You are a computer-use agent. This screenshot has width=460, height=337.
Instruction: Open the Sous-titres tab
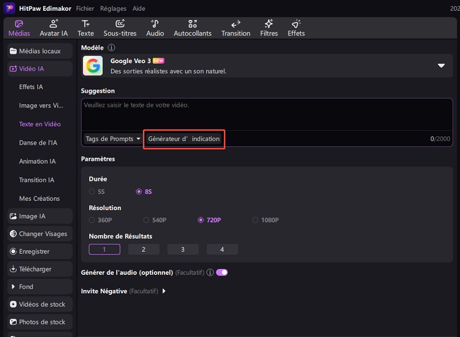[120, 28]
